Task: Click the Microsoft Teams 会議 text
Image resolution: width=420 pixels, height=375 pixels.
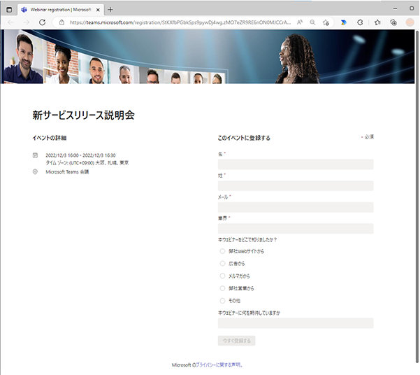Action: [x=67, y=172]
